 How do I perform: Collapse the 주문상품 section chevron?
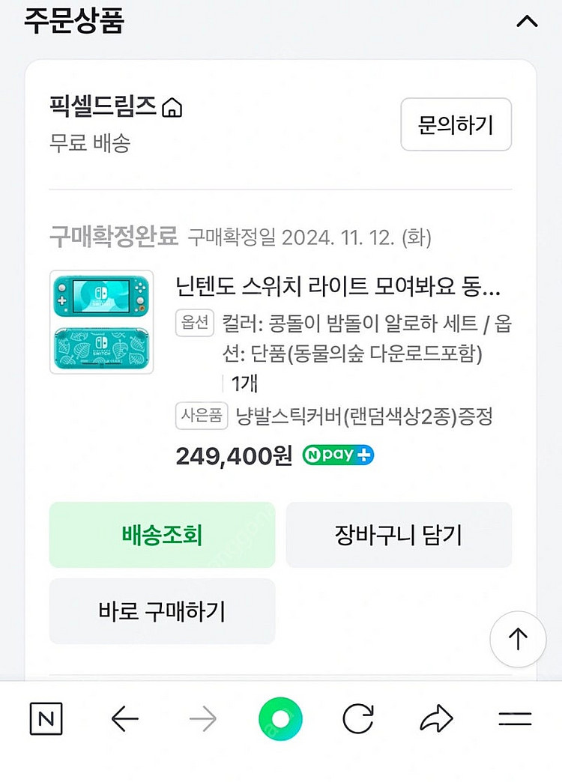pos(527,22)
